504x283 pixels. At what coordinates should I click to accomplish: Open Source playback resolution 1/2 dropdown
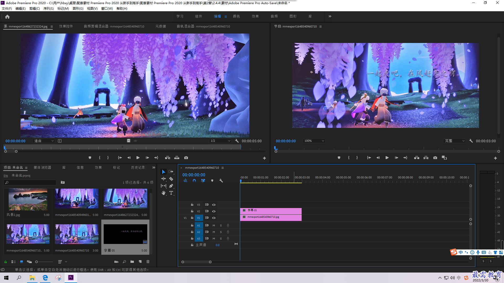pos(220,141)
